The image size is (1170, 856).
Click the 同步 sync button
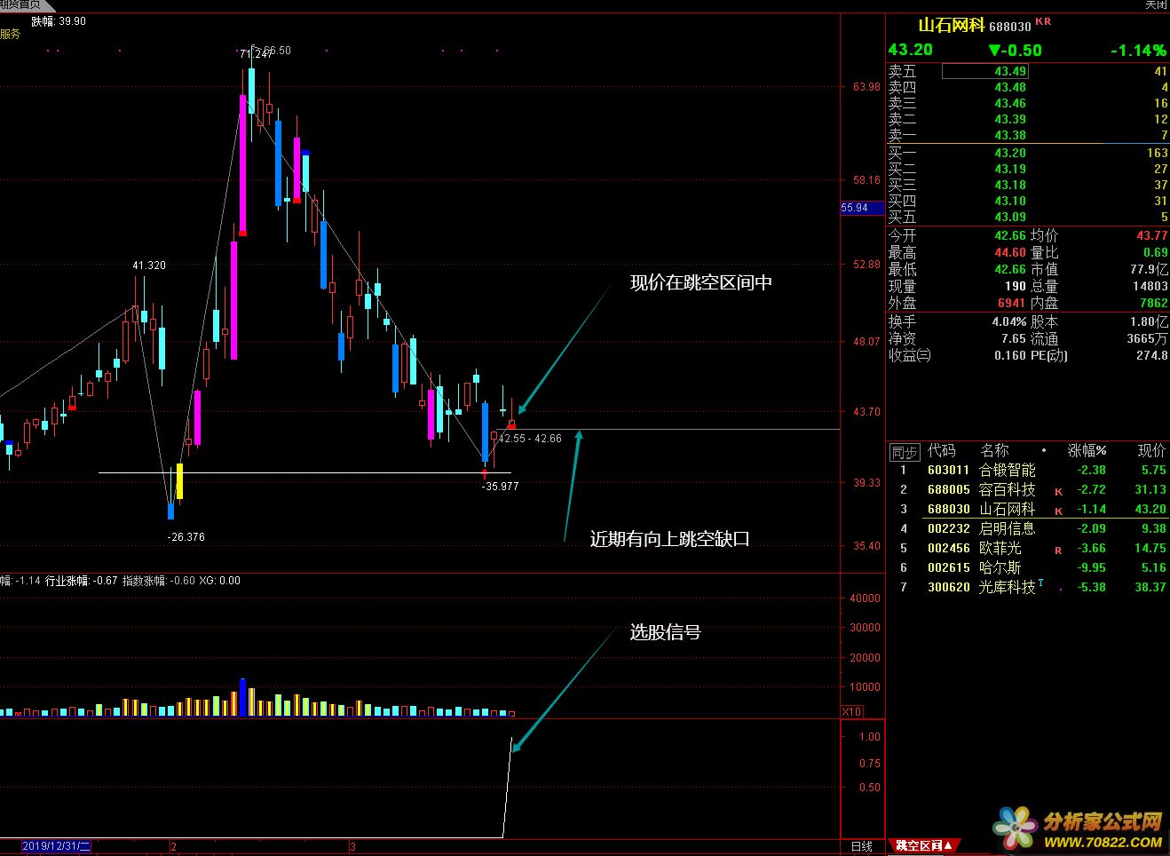click(x=904, y=452)
